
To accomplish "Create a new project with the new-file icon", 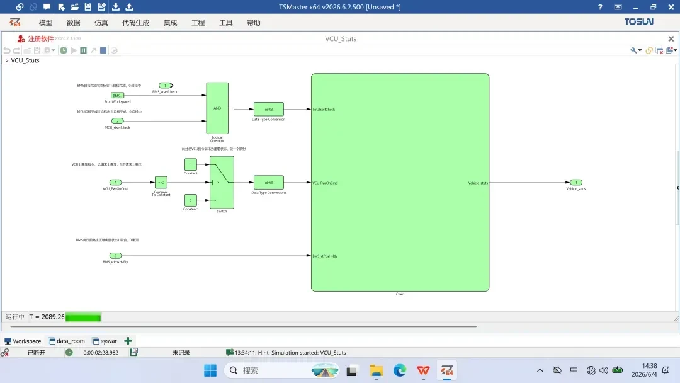I will pyautogui.click(x=60, y=7).
